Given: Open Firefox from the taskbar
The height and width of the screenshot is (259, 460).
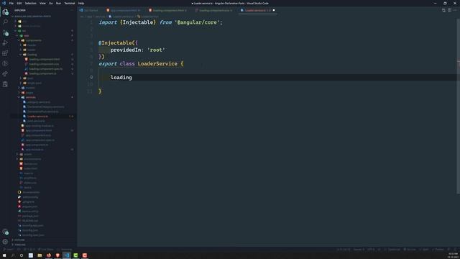Looking at the screenshot, I should (49, 255).
